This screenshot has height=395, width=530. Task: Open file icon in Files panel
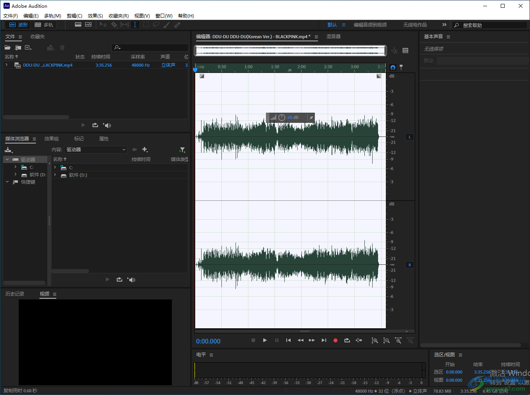click(x=7, y=48)
